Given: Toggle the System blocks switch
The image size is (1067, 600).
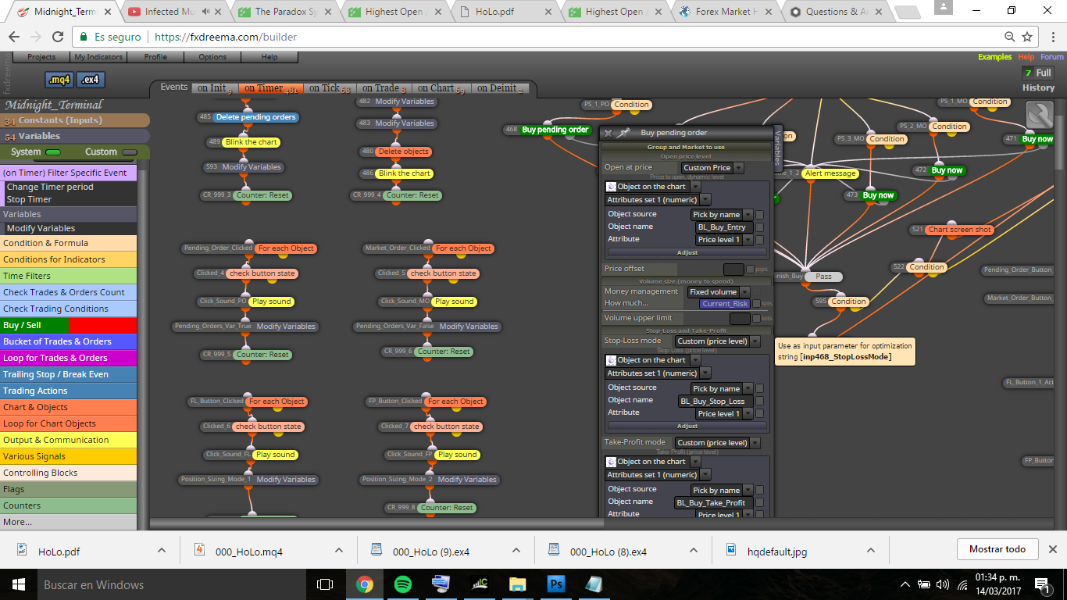Looking at the screenshot, I should tap(53, 152).
